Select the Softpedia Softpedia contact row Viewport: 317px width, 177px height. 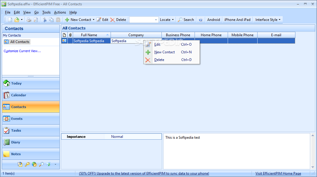[x=178, y=41]
